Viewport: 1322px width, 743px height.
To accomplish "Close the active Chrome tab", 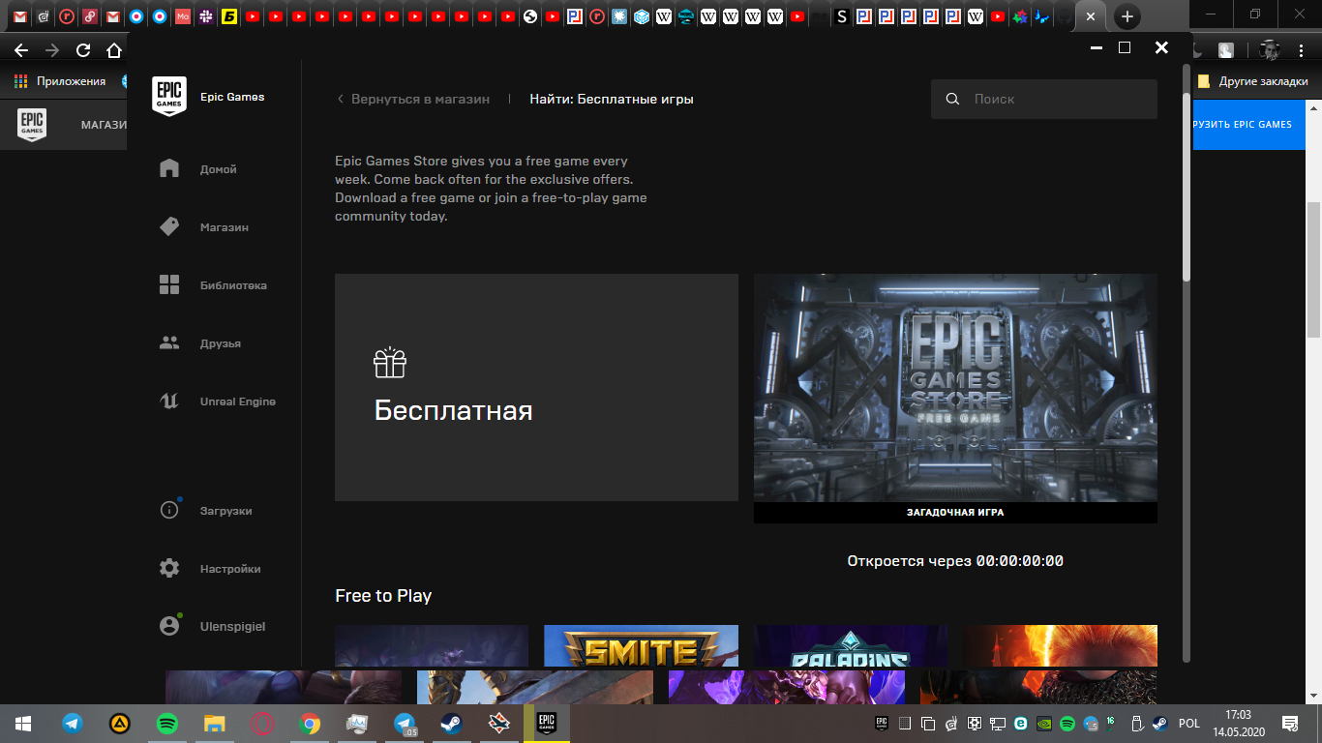I will [x=1091, y=16].
